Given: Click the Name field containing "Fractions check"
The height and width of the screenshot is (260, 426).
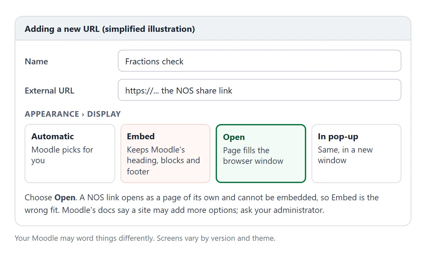Looking at the screenshot, I should click(x=260, y=61).
